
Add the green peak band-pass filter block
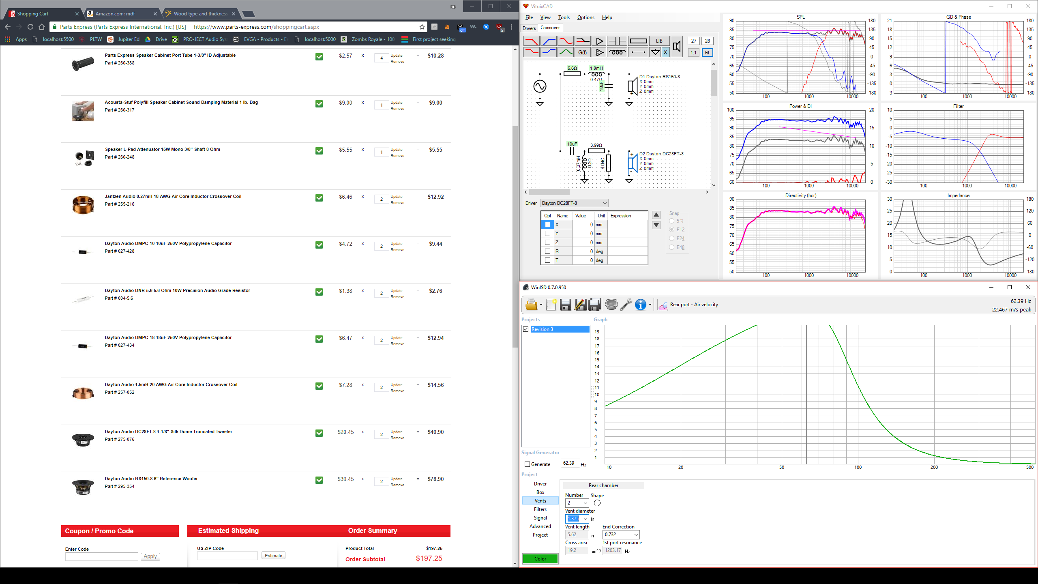click(565, 52)
